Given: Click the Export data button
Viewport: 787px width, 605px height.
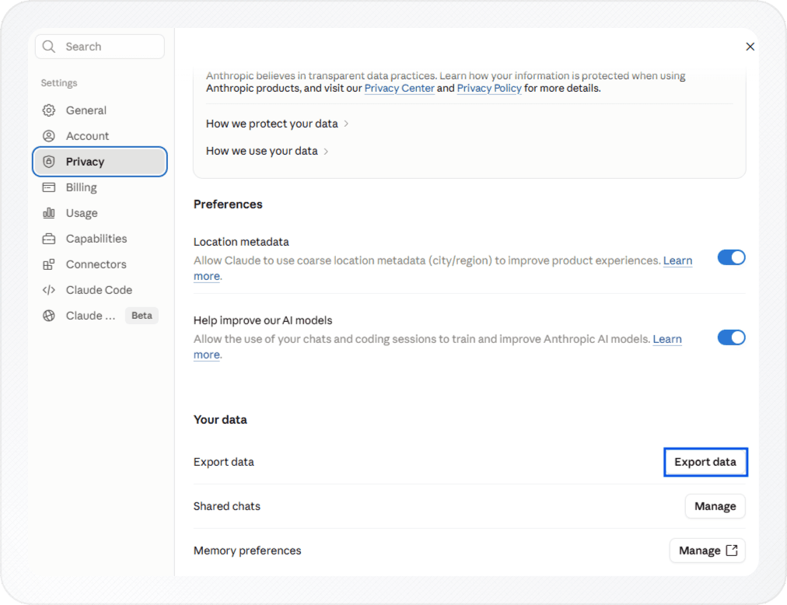Looking at the screenshot, I should [x=705, y=462].
